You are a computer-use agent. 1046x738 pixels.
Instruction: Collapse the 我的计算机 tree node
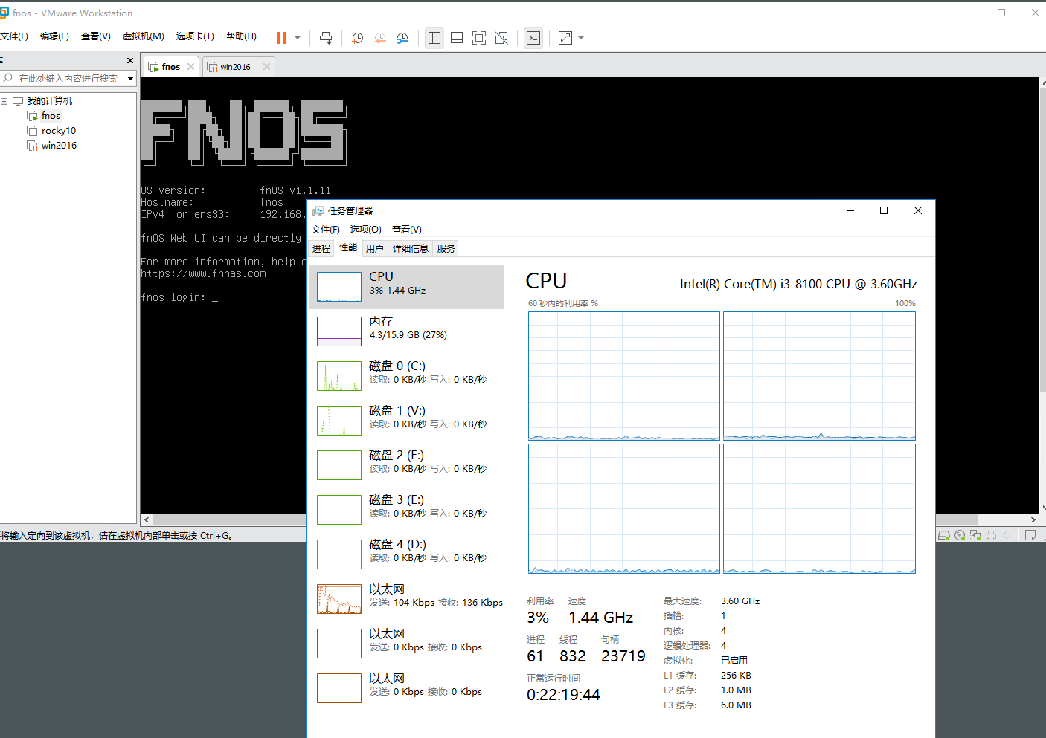4,101
